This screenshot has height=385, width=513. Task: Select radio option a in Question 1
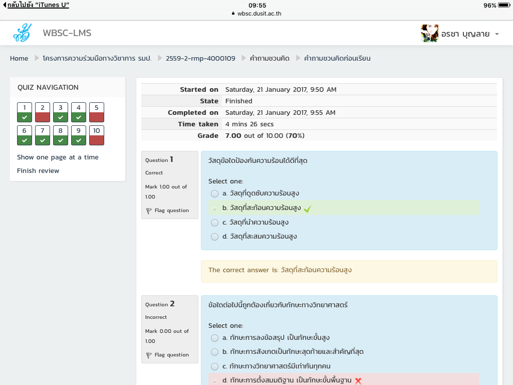click(x=214, y=194)
